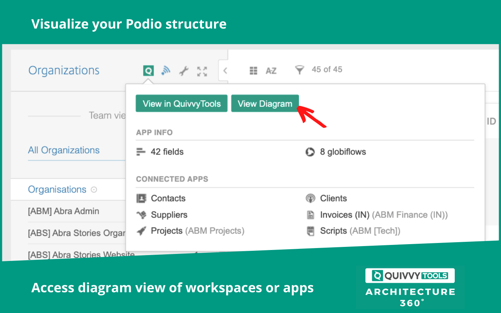Screen dimensions: 501x313
Task: Click the Organisations column header
Action: [x=57, y=189]
